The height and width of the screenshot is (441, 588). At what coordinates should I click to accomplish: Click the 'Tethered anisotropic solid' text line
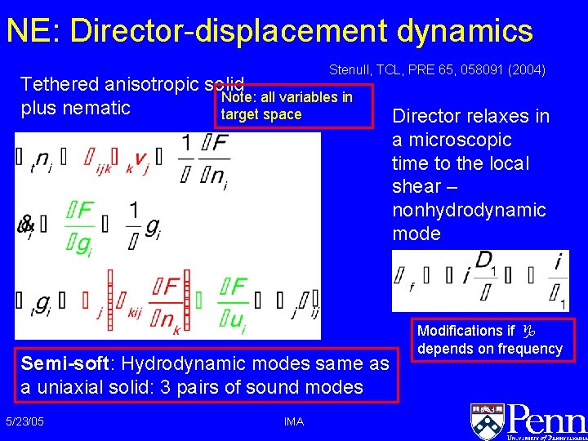[133, 84]
